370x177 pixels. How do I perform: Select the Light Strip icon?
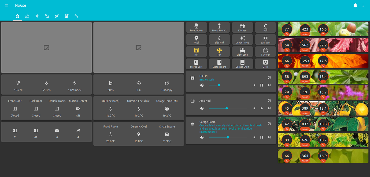[x=242, y=50]
